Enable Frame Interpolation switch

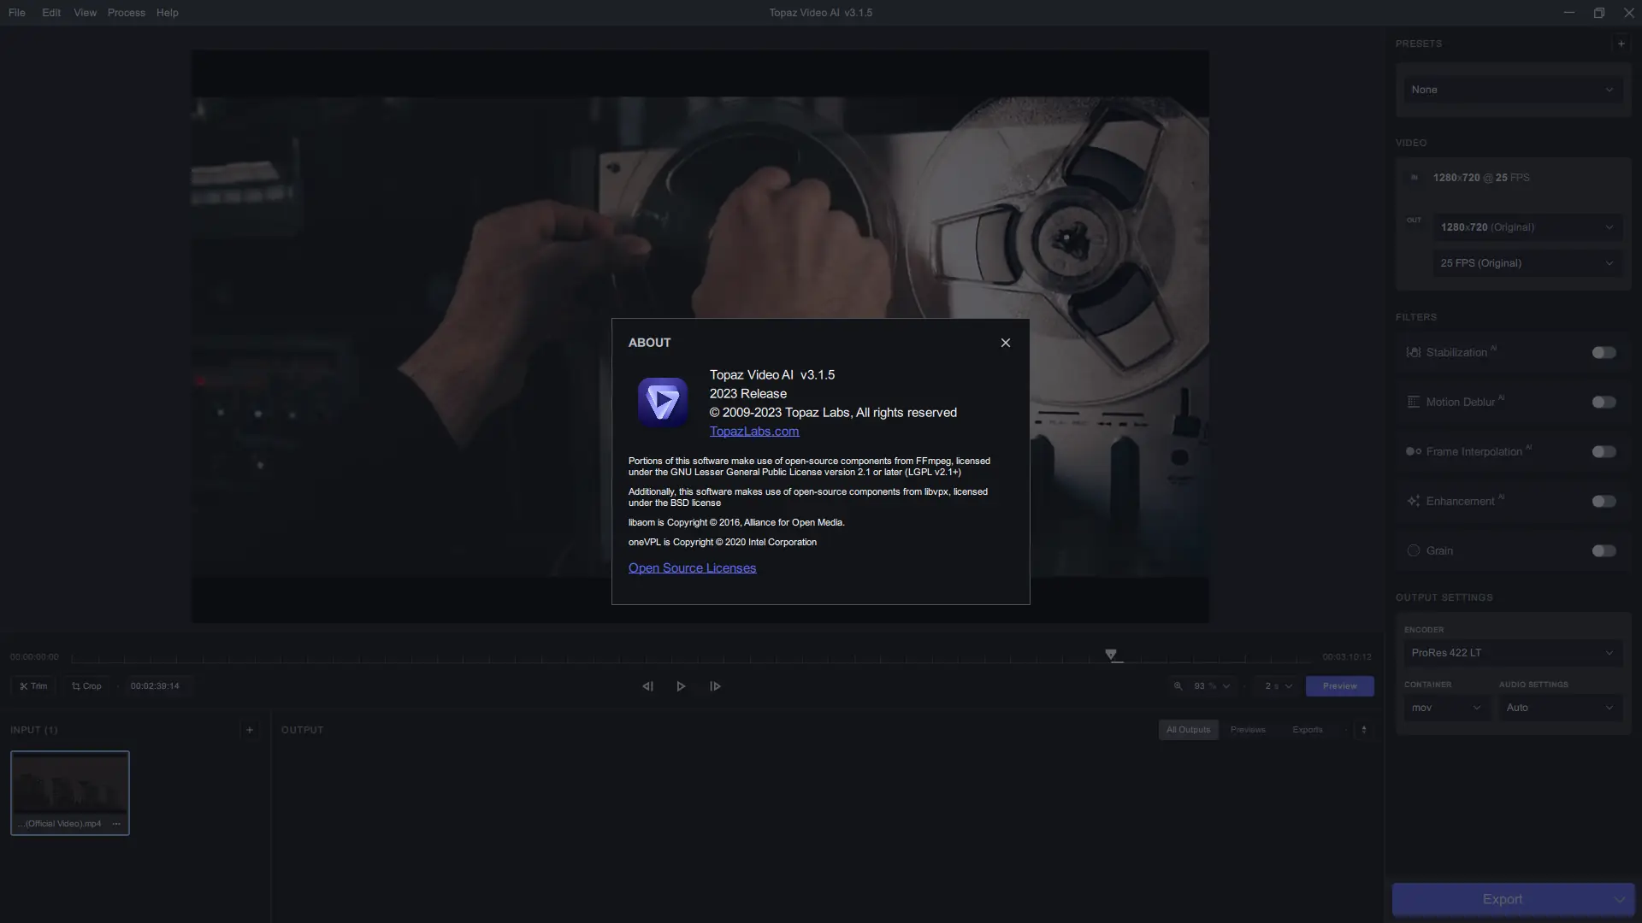[1604, 452]
